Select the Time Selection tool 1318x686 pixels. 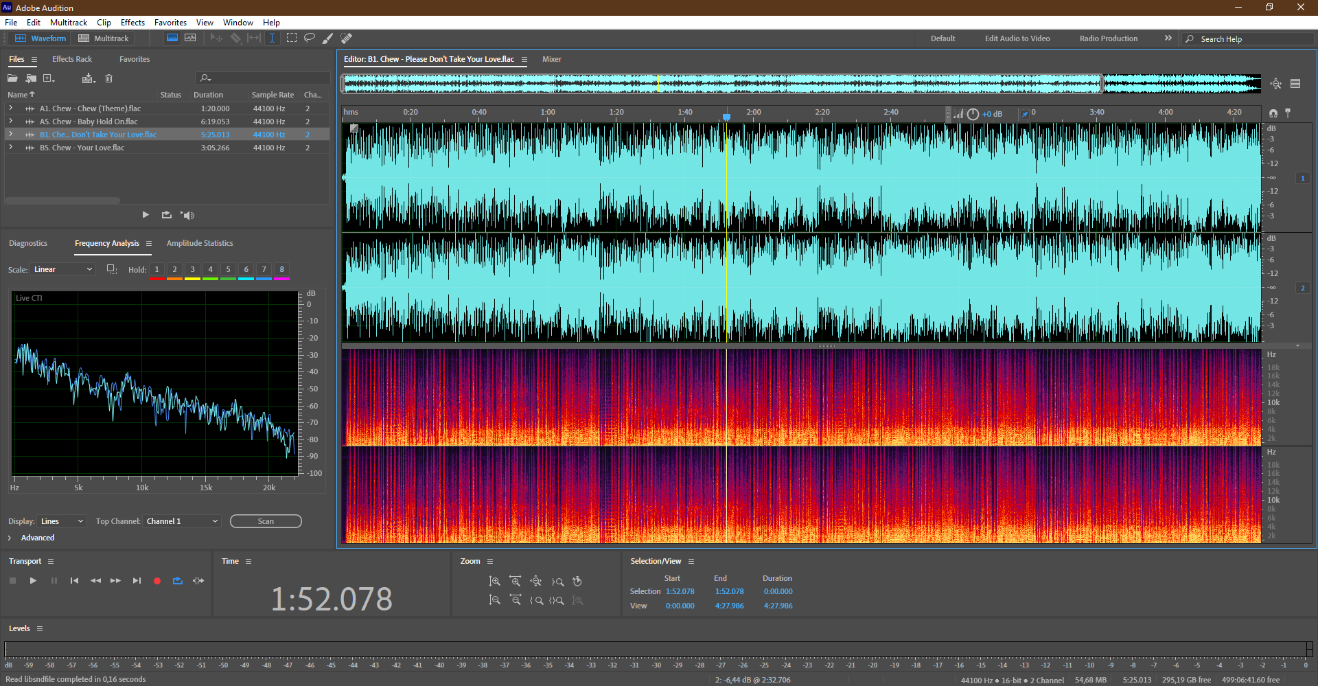(x=272, y=38)
